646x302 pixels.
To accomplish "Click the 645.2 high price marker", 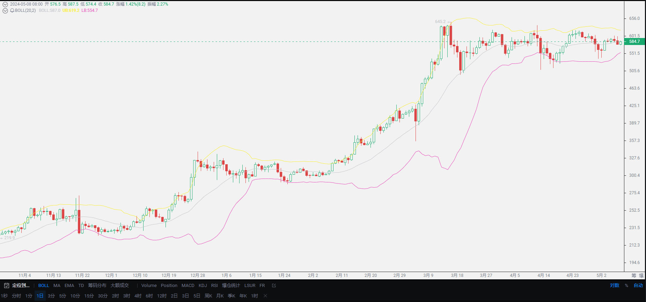I will [440, 22].
